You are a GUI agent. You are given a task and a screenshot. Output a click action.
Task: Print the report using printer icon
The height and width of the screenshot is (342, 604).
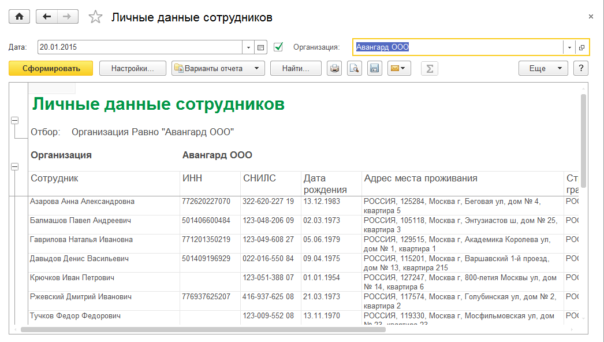[334, 69]
